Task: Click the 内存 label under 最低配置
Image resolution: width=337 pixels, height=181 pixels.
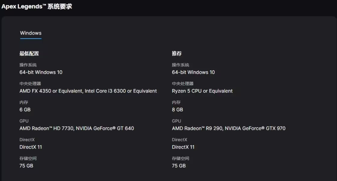Action: [24, 102]
